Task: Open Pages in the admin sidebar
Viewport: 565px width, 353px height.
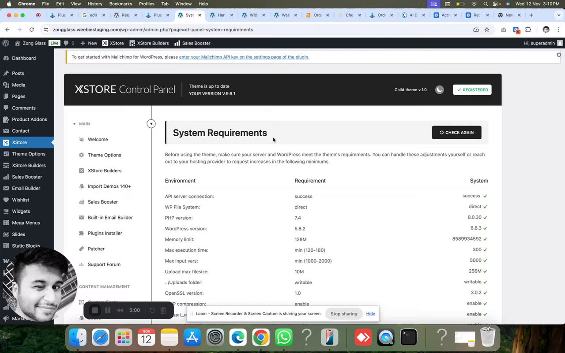Action: (19, 96)
